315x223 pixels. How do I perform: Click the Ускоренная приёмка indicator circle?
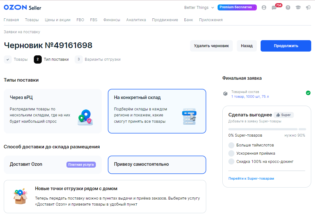pos(232,153)
